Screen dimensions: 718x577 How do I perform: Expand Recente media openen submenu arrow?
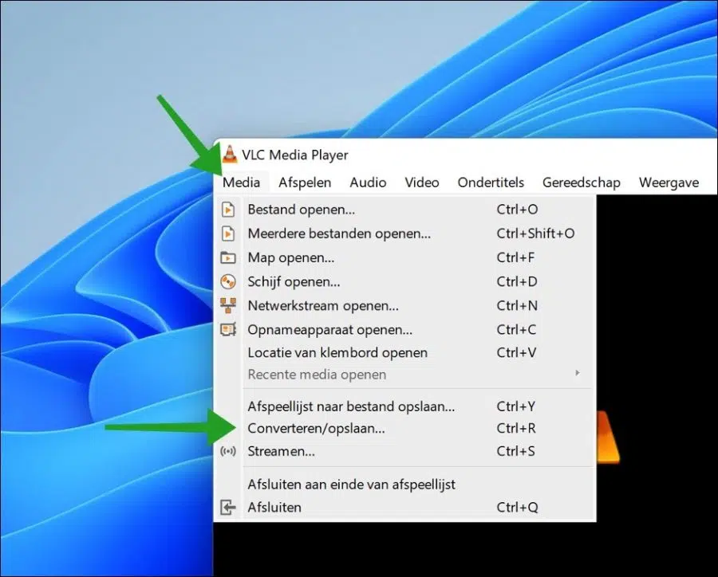[x=578, y=374]
